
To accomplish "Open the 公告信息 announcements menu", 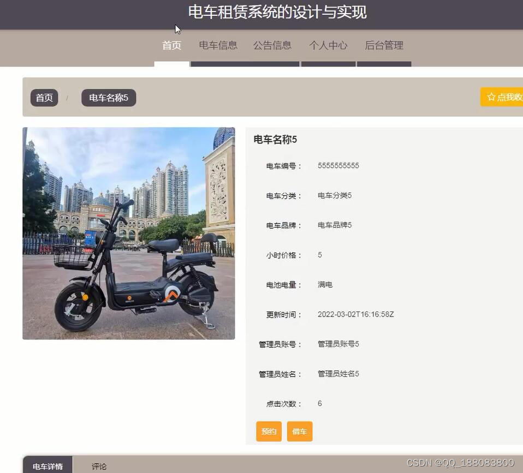I will 273,45.
